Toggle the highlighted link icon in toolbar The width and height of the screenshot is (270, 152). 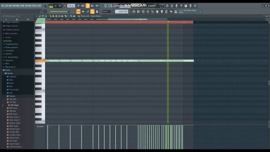coord(92,11)
